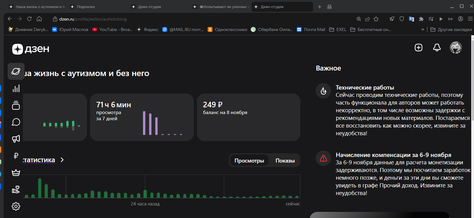Open the 71 ч 6 мин watch time card
Screen dimensions: 474x218
point(142,117)
